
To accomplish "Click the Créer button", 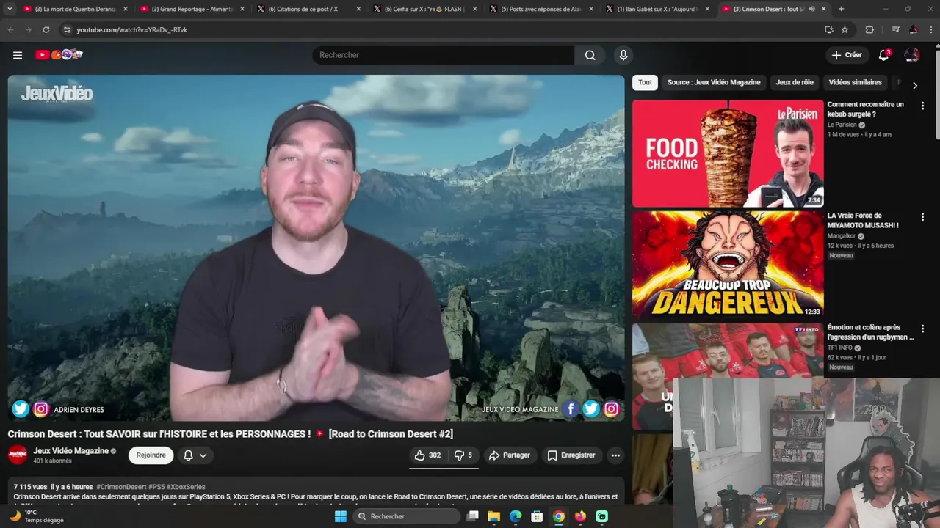I will (847, 55).
